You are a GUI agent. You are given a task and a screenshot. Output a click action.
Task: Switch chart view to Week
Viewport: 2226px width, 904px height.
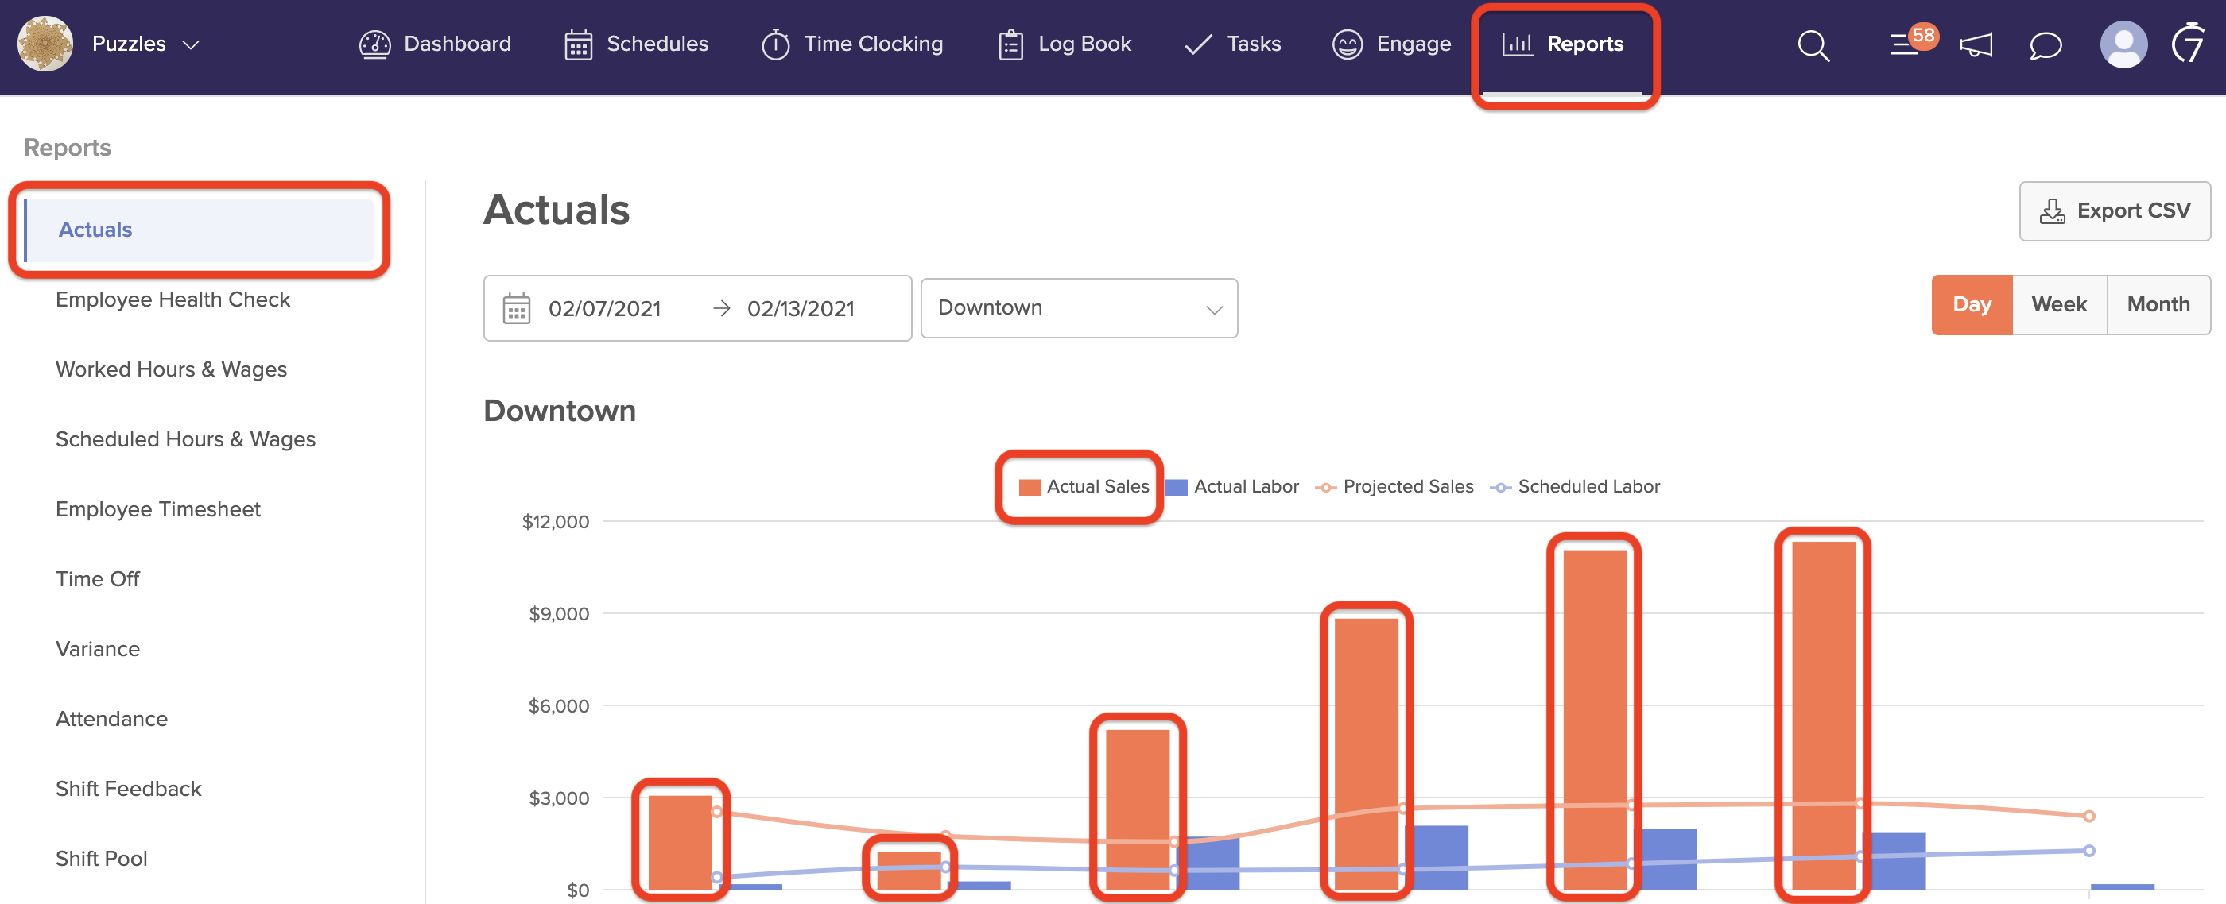(2058, 305)
